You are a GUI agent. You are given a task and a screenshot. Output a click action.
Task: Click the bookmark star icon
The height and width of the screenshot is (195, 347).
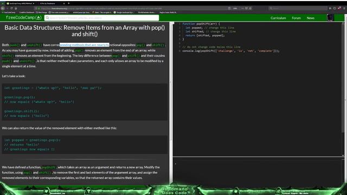coord(250,8)
